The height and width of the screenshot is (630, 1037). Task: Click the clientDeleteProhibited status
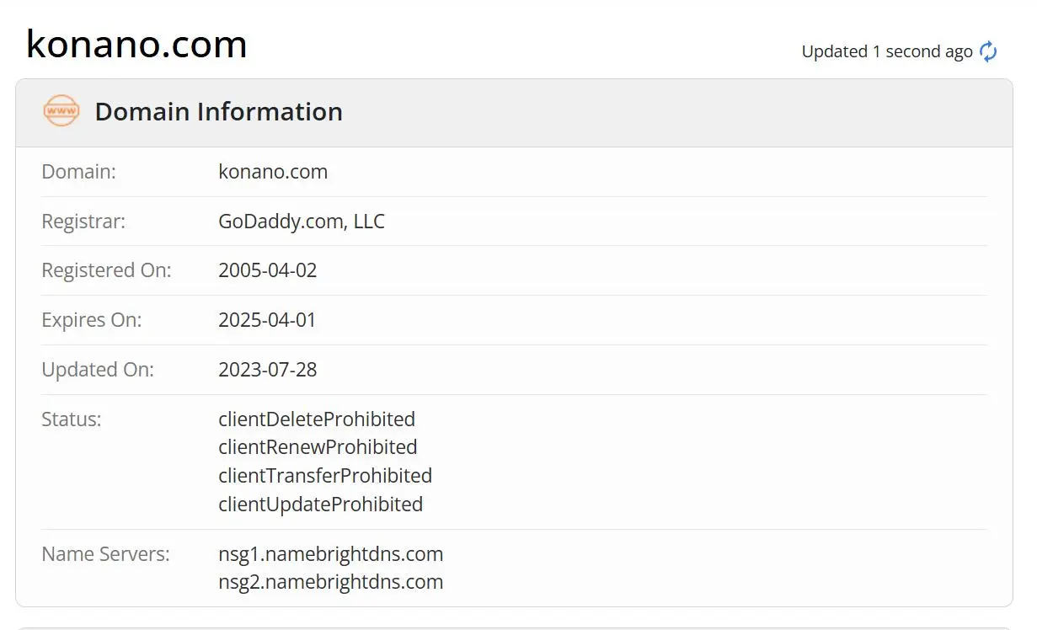tap(317, 419)
